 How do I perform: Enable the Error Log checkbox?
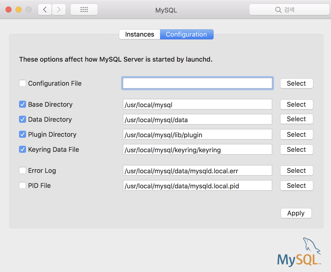click(23, 170)
